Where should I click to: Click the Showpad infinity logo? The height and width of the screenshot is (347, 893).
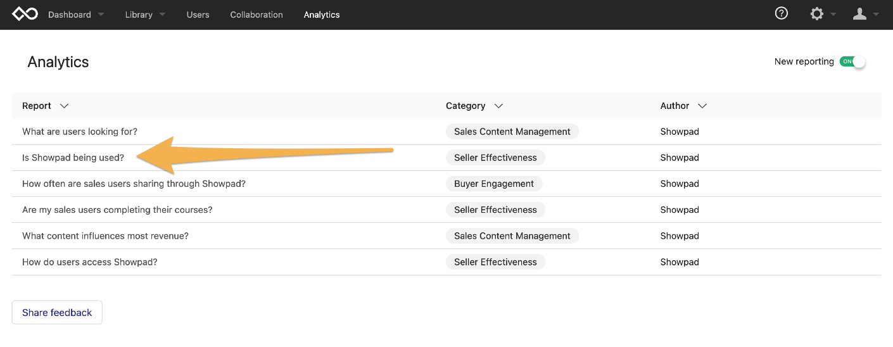pos(25,14)
